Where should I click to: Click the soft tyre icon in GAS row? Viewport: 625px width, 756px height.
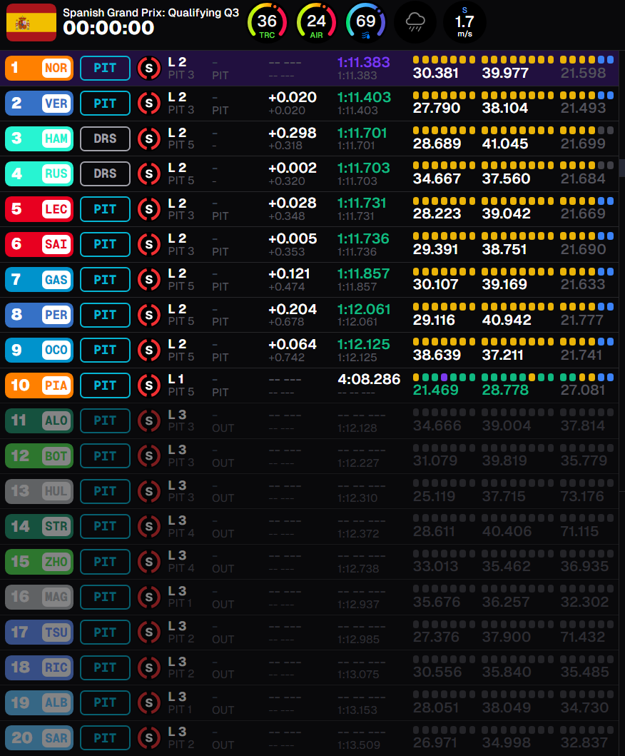(149, 280)
